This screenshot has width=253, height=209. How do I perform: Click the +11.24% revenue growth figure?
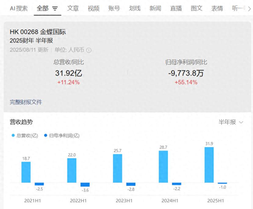[69, 82]
